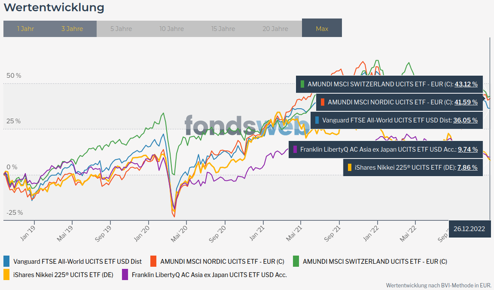The image size is (494, 290).
Task: Choose the 10 Jahre period tab
Action: tap(172, 29)
